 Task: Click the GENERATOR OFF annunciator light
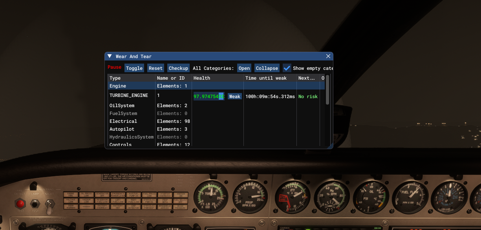coord(101,194)
